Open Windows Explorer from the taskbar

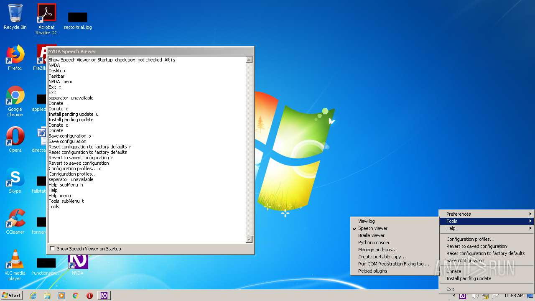coord(47,296)
